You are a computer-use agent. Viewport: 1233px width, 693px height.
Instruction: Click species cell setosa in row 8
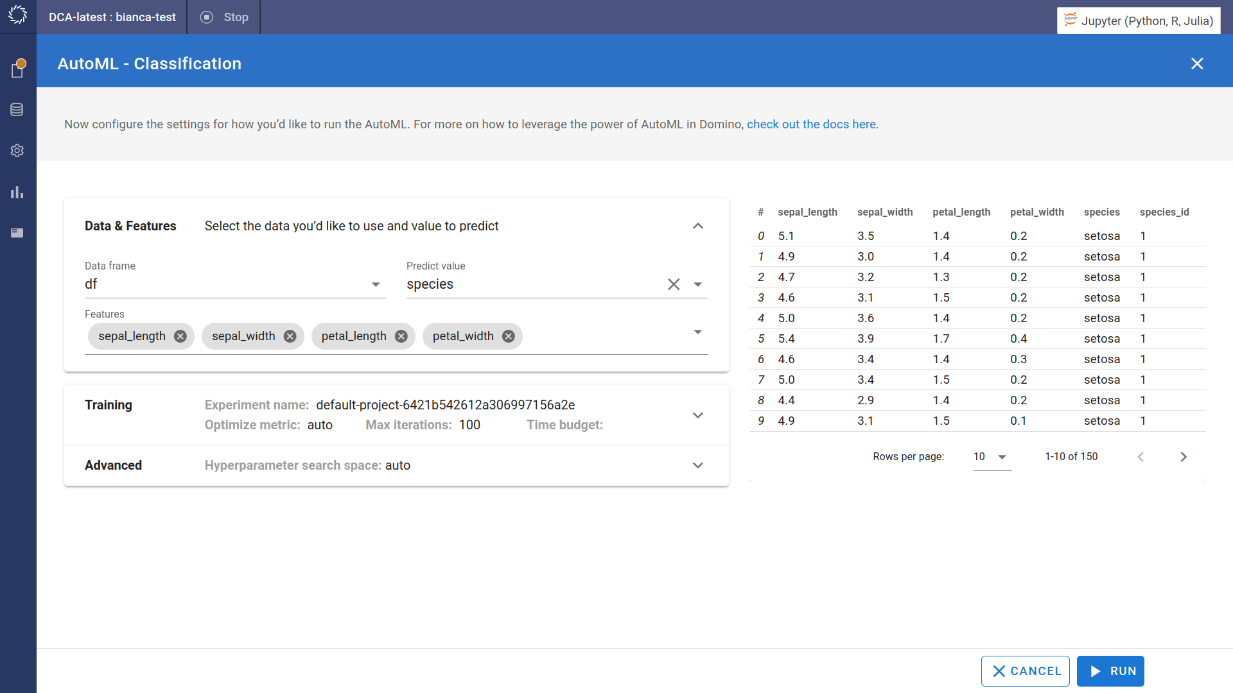click(x=1102, y=400)
